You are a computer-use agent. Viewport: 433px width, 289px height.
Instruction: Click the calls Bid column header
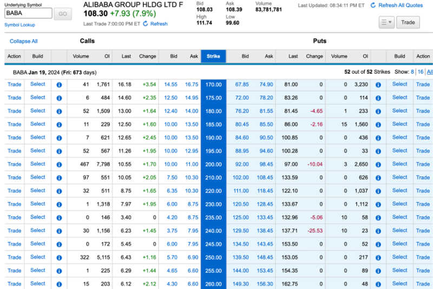pos(173,56)
